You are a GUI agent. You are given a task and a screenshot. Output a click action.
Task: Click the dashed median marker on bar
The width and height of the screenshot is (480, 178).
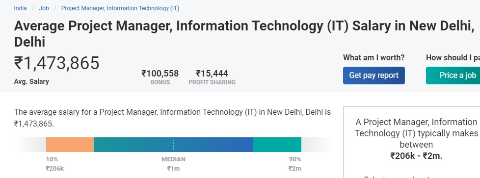[x=174, y=145]
